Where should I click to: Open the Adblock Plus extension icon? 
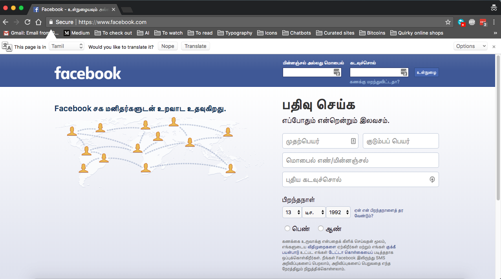[x=472, y=22]
